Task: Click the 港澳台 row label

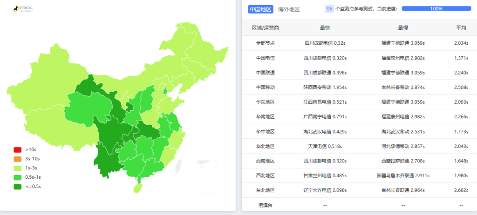Action: pos(265,205)
